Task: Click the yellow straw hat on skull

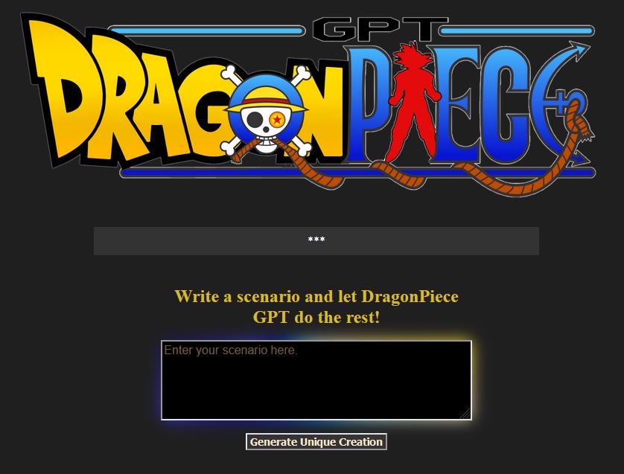Action: click(266, 100)
